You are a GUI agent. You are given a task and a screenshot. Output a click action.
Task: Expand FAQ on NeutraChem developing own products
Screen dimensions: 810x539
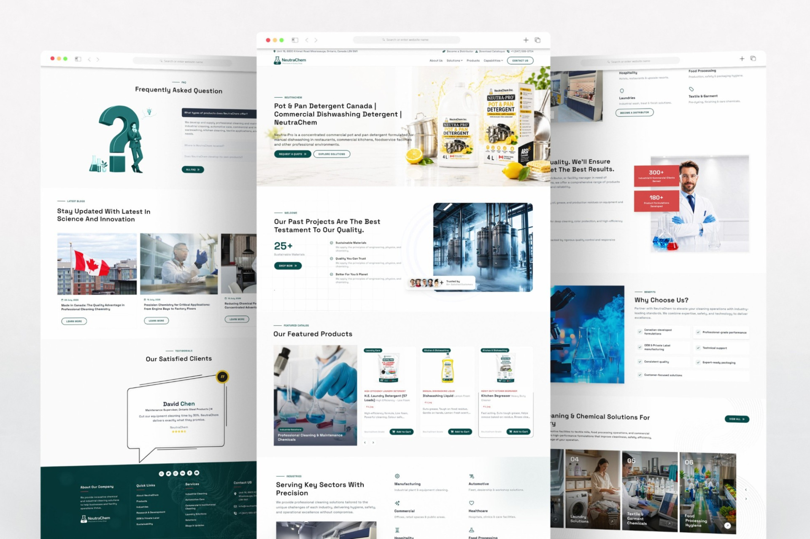219,157
